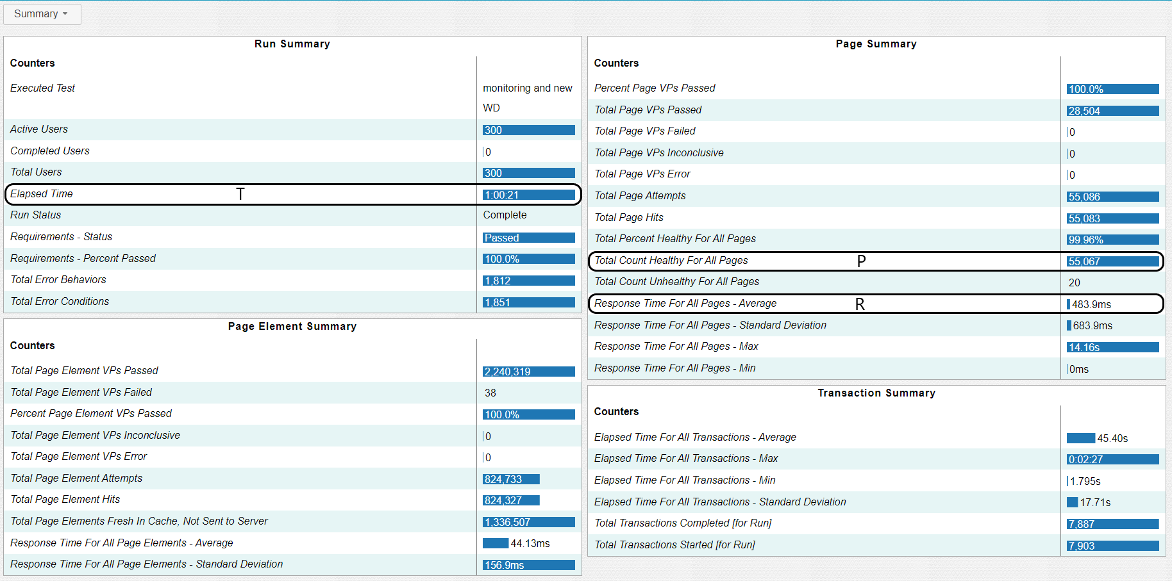Click Total Count Healthy For All Pages label
This screenshot has height=581, width=1172.
click(x=671, y=261)
